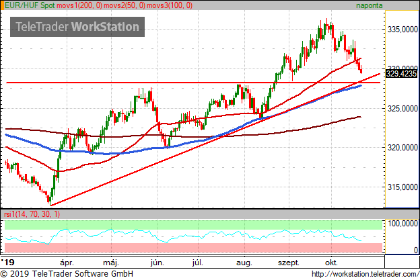
Task: Click the '19 year label
Action: pos(7,262)
